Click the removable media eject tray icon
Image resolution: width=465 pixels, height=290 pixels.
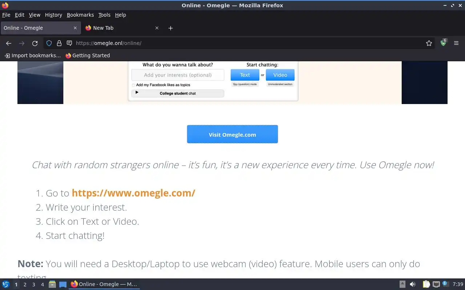403,284
